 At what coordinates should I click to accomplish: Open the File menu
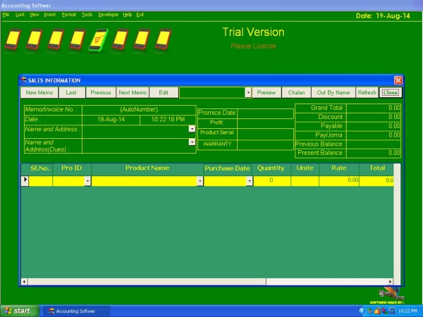point(6,15)
